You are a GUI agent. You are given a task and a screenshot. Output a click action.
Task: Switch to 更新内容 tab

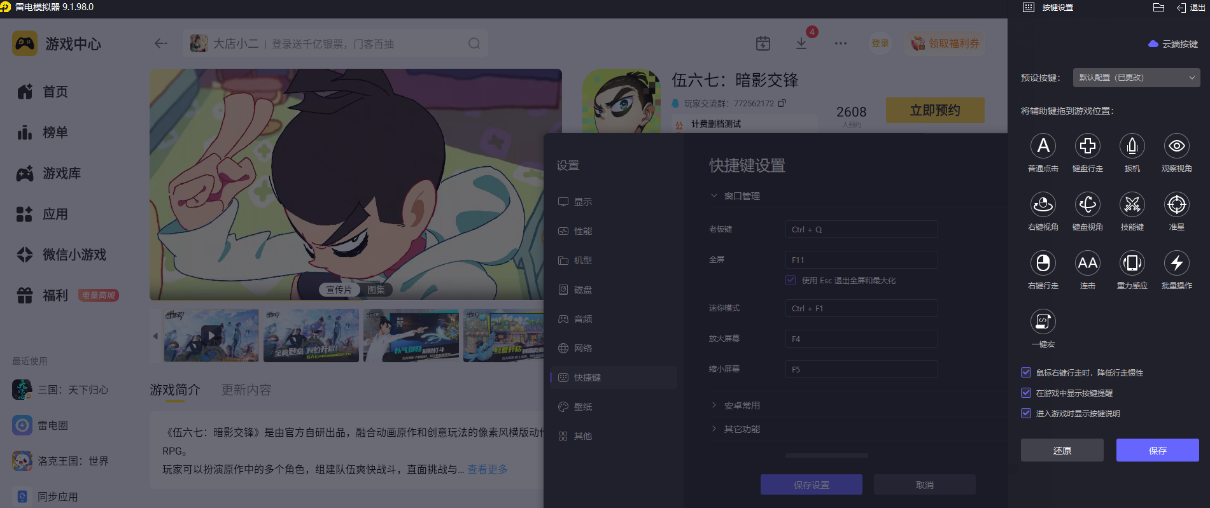point(246,390)
